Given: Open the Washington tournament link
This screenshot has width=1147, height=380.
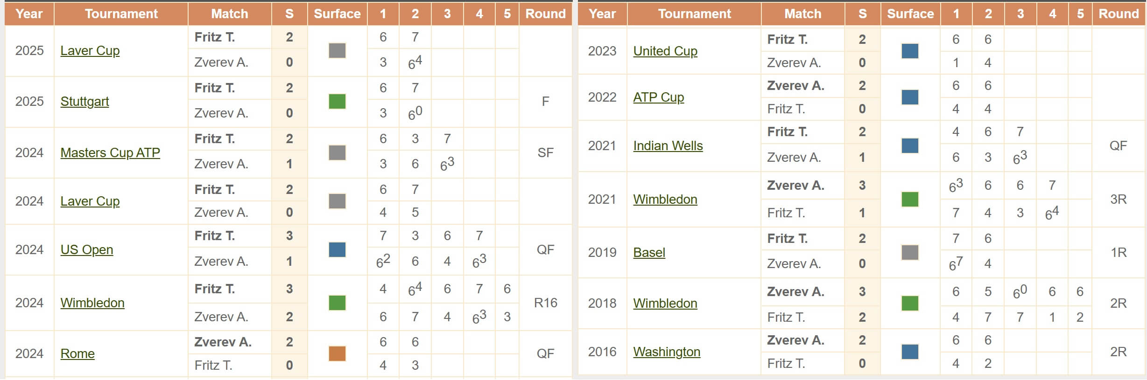Looking at the screenshot, I should pyautogui.click(x=667, y=352).
